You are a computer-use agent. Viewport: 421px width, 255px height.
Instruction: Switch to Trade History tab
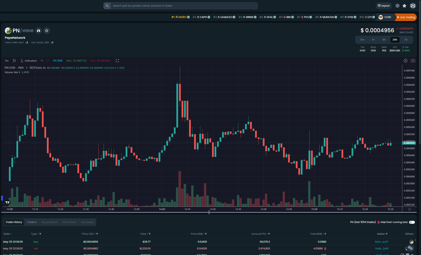tap(14, 222)
